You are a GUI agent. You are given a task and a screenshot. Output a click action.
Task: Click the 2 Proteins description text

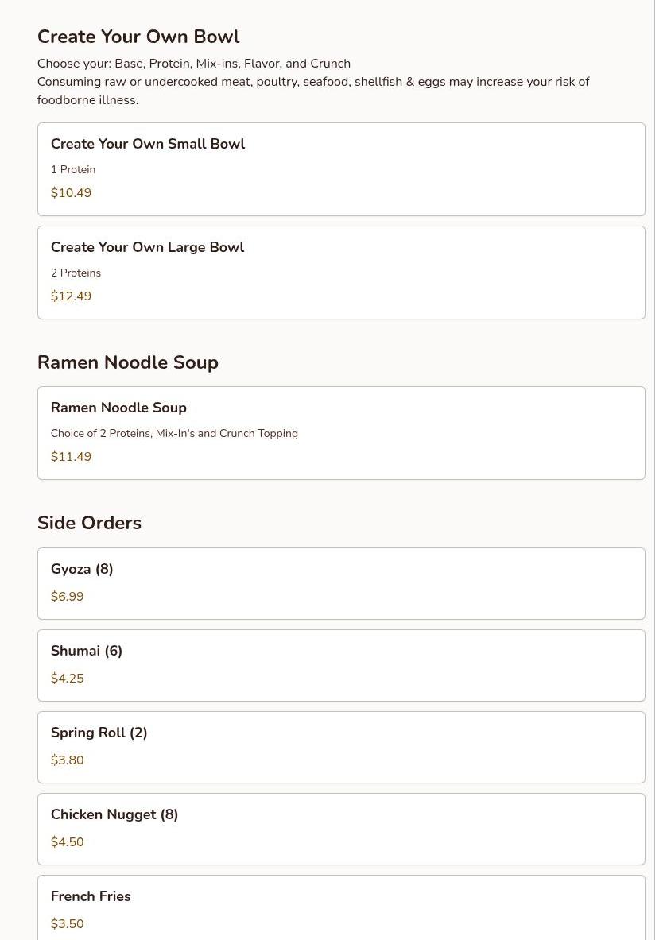click(76, 273)
